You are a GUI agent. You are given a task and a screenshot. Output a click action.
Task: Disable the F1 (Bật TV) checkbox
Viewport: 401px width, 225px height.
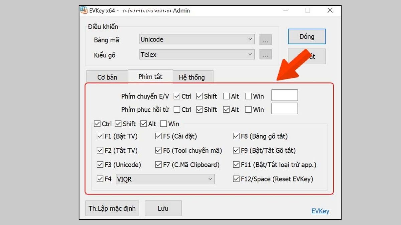pos(100,136)
